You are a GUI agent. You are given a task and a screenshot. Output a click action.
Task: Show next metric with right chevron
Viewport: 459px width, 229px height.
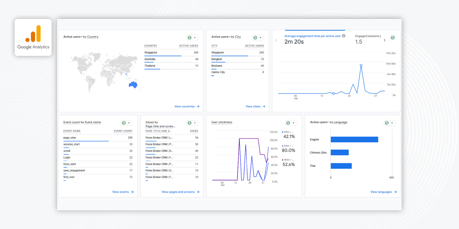click(384, 40)
